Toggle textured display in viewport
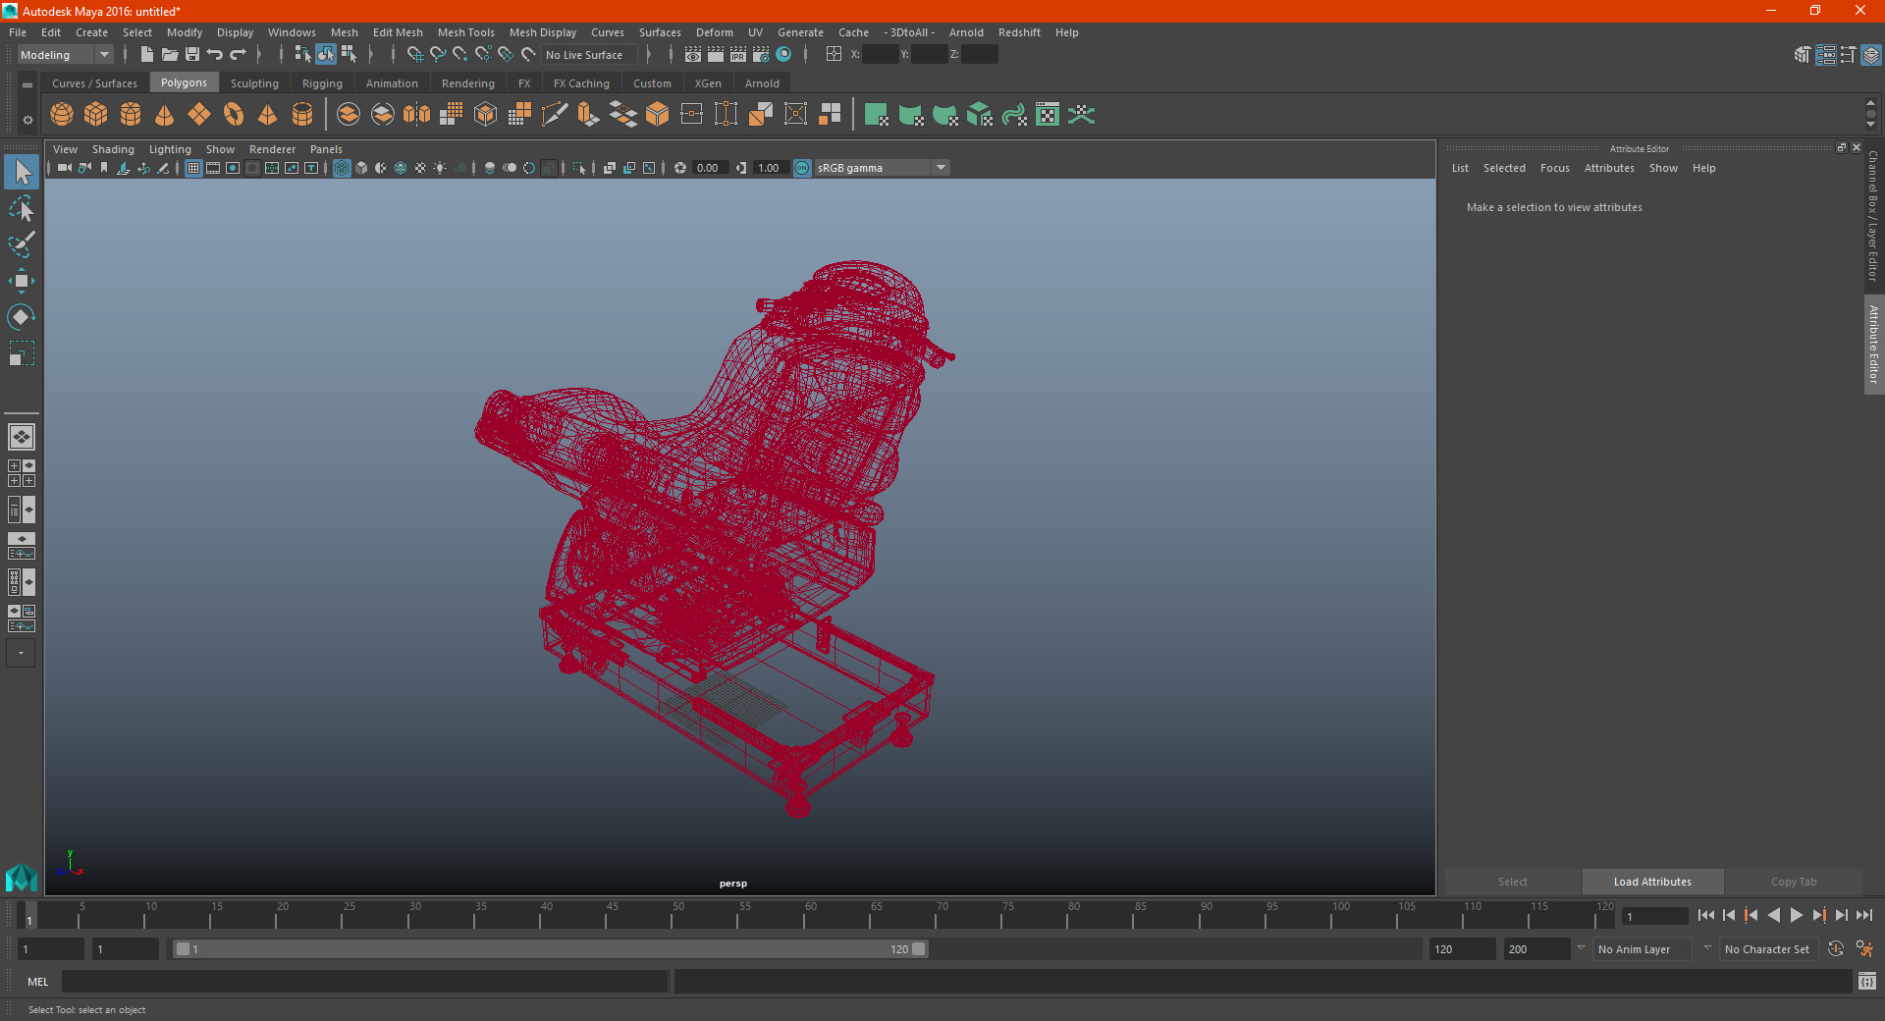The image size is (1885, 1021). tap(420, 168)
